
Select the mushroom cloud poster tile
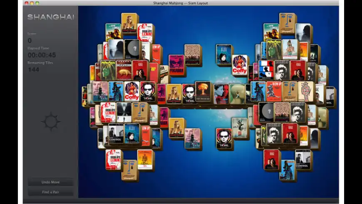203,92
